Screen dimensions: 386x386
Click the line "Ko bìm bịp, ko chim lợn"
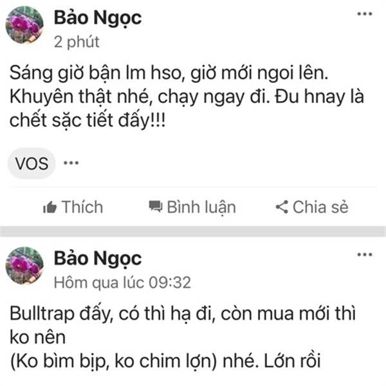click(x=113, y=362)
